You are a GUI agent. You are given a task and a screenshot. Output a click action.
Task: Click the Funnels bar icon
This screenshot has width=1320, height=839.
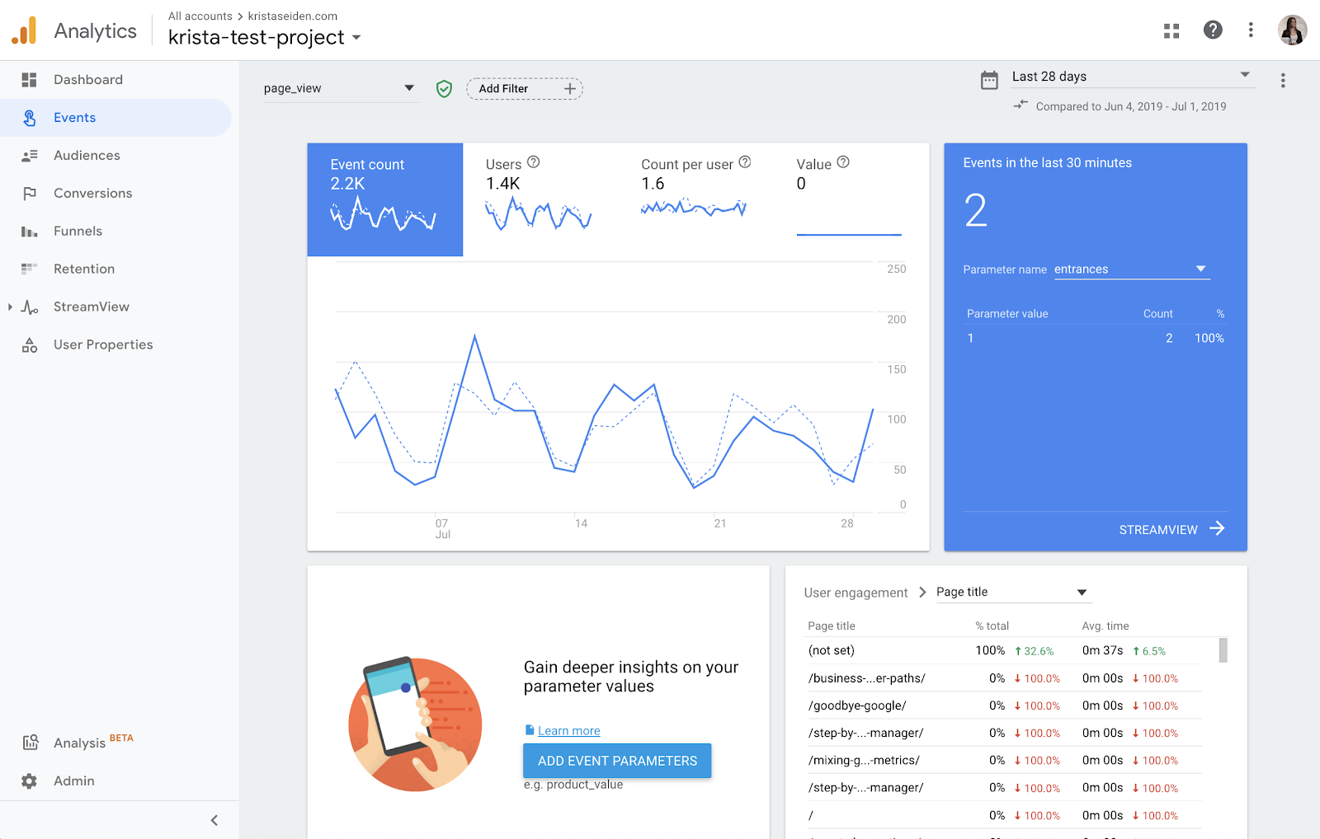pyautogui.click(x=30, y=232)
